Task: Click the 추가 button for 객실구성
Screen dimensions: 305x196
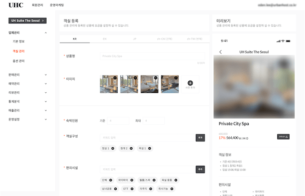Action: click(x=200, y=138)
